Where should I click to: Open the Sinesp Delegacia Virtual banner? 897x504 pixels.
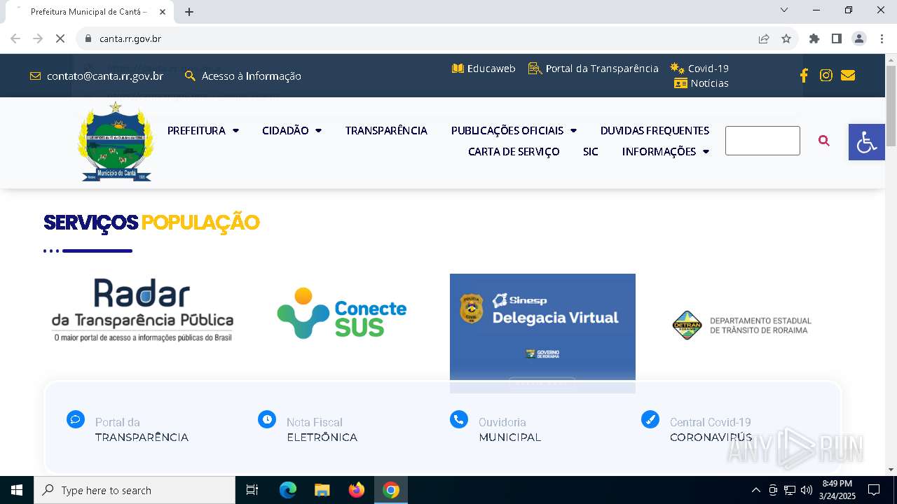click(542, 333)
